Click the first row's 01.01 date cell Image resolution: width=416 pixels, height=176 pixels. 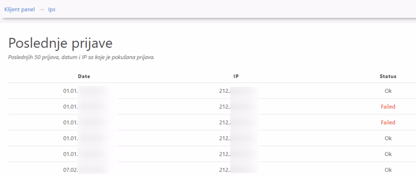(x=84, y=91)
